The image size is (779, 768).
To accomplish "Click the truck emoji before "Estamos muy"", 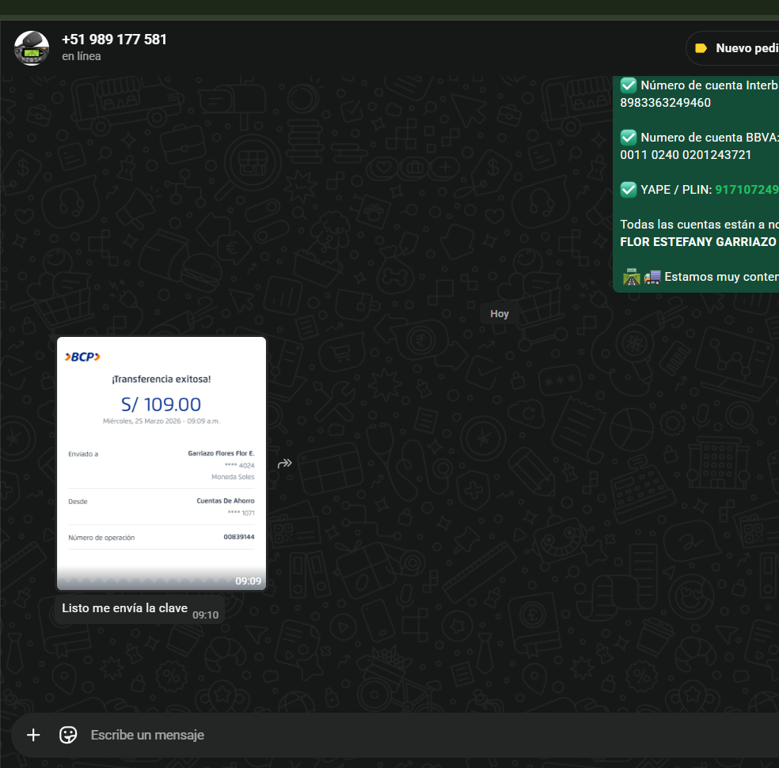I will (x=652, y=277).
